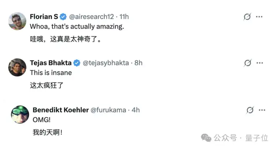Viewport: 277px width, 149px height.
Task: Open the Tejas Bhakta display name link
Action: pos(51,63)
